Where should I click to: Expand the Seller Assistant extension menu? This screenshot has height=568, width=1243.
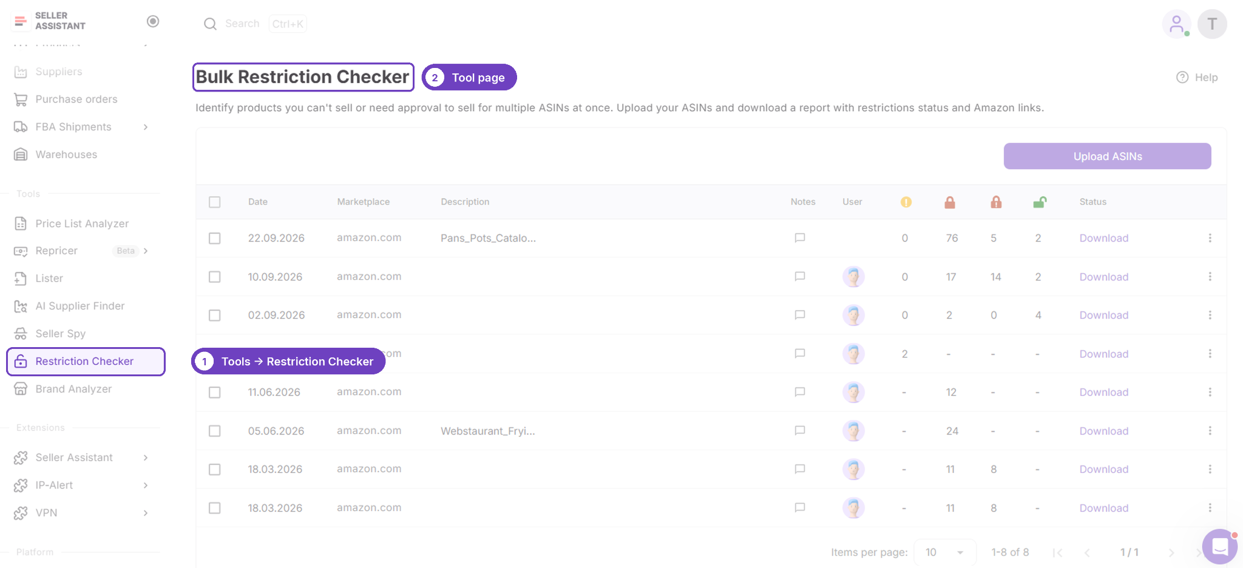coord(146,458)
